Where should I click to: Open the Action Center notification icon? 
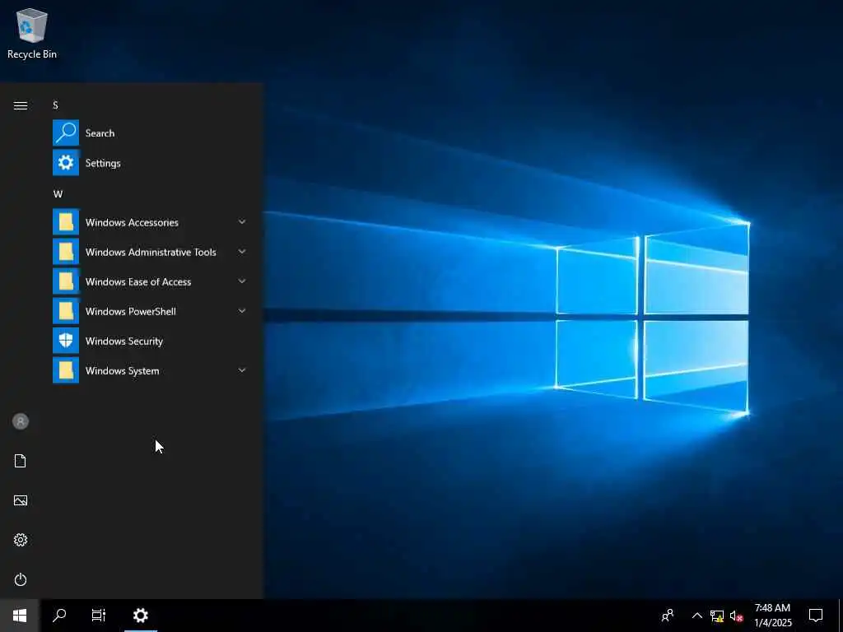click(x=816, y=616)
